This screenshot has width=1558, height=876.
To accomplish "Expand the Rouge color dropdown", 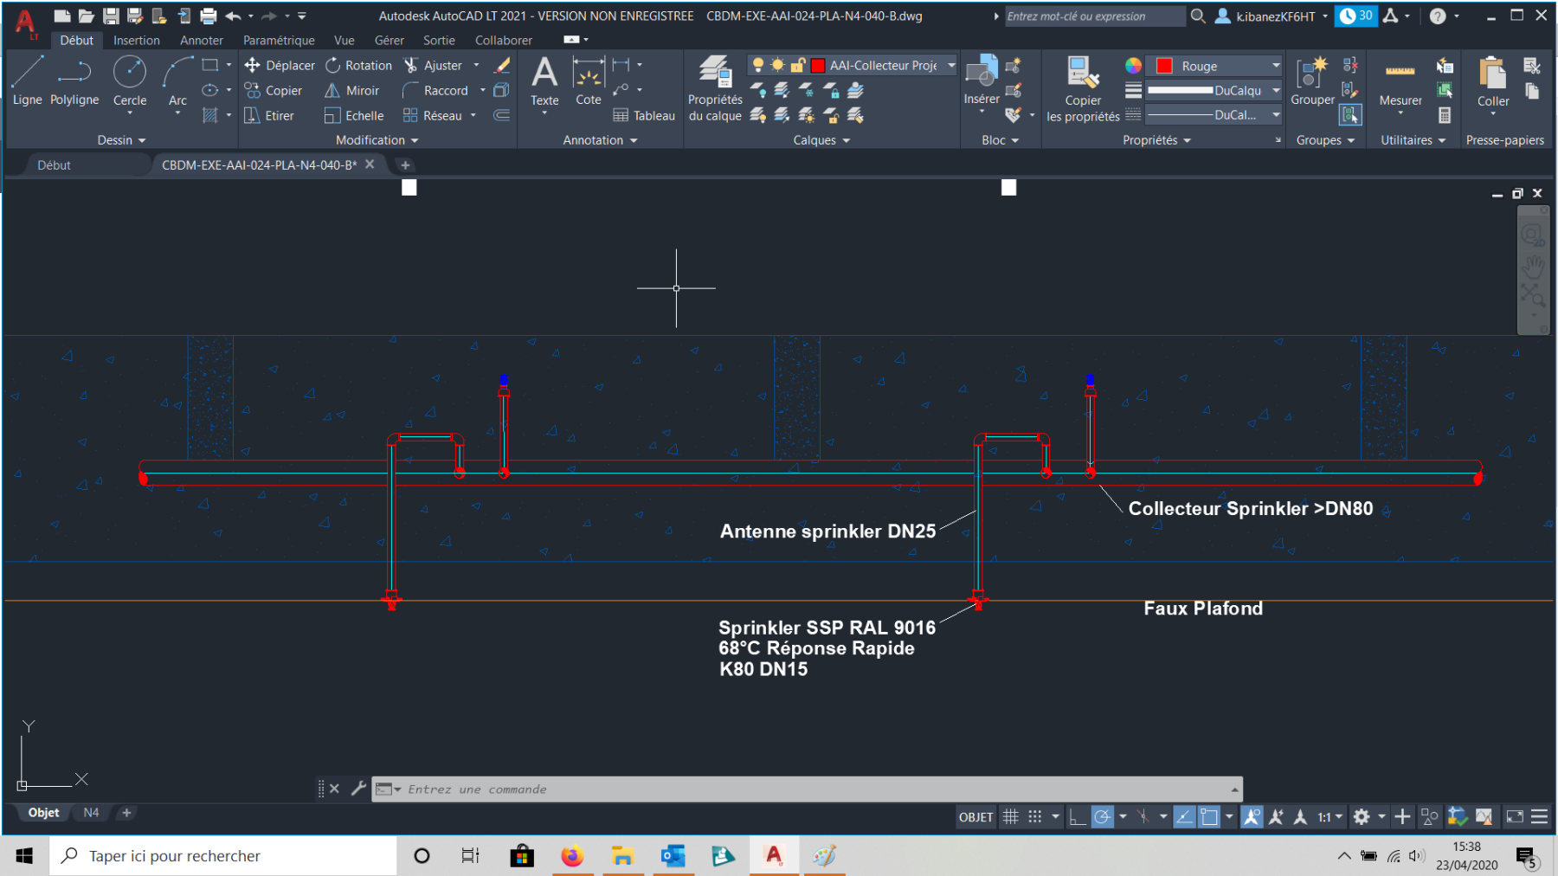I will point(1276,66).
